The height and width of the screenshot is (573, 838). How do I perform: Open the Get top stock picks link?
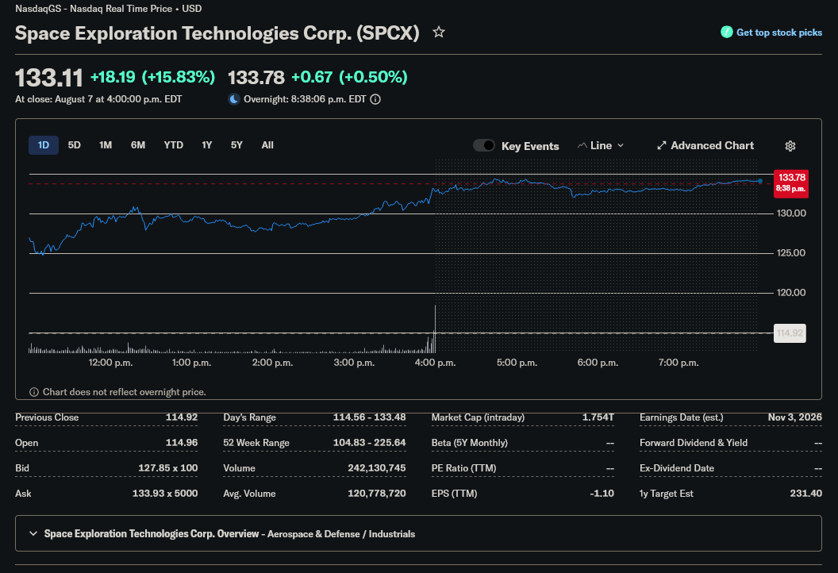coord(778,32)
